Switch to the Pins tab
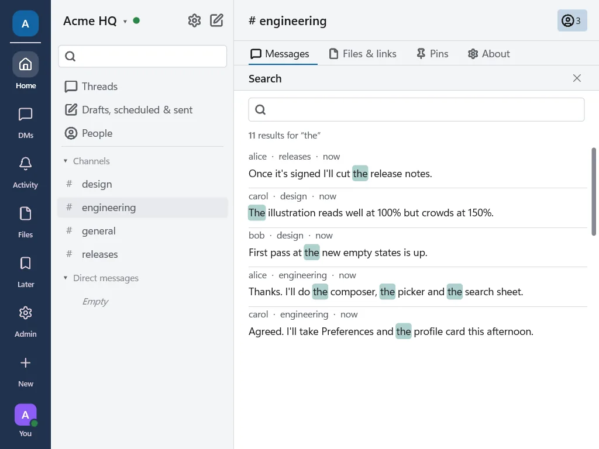599x449 pixels. coord(432,54)
